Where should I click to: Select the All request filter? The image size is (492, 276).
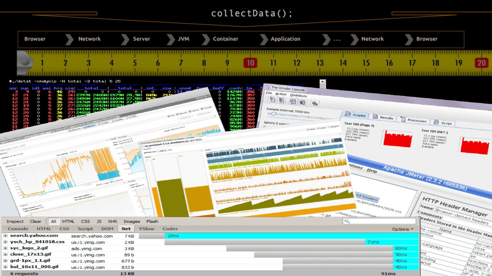pyautogui.click(x=53, y=221)
